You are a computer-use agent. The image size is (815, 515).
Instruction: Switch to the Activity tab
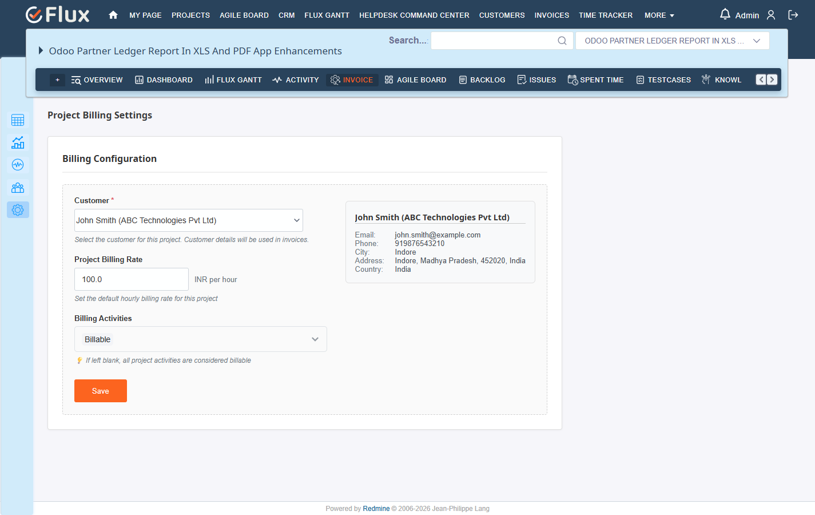[296, 80]
